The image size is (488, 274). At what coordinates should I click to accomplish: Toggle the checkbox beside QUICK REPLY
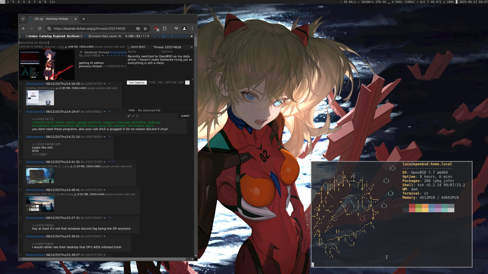pyautogui.click(x=129, y=47)
